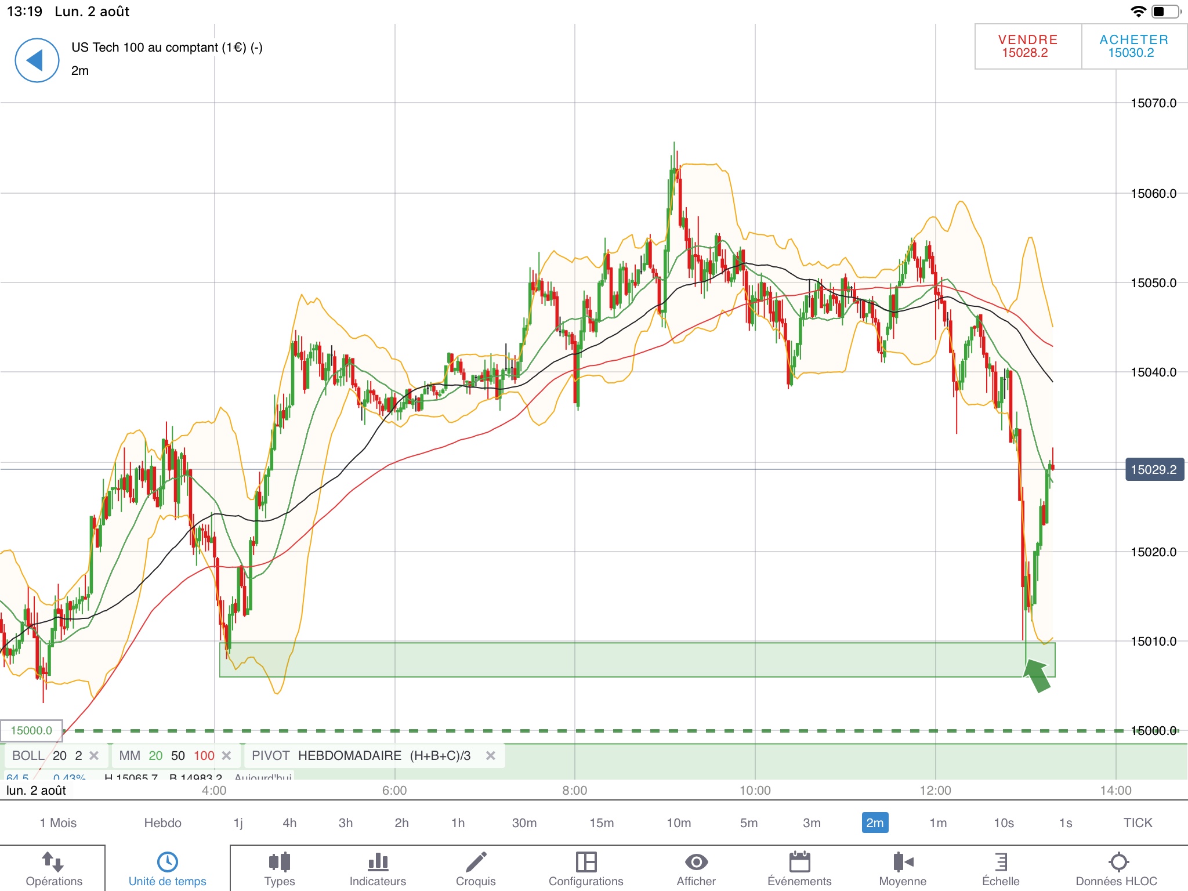Toggle the Afficher eye icon
1188x891 pixels.
(x=696, y=868)
